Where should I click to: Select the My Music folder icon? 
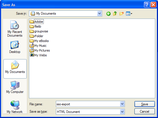point(32,46)
